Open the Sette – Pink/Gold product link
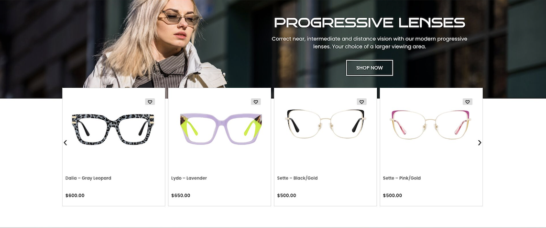The image size is (546, 228). 402,178
